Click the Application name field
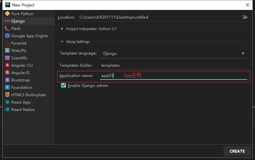 (x=174, y=76)
